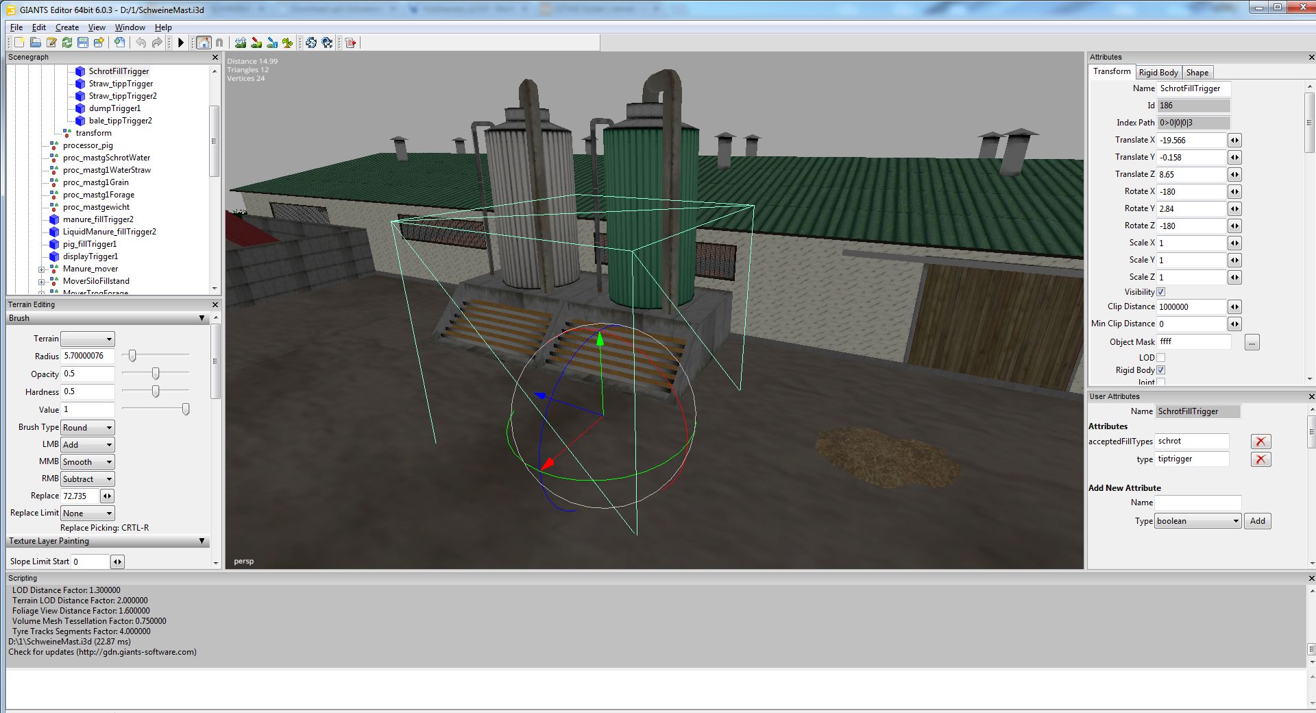Click the New scene toolbar icon
The image size is (1316, 713).
tap(19, 43)
